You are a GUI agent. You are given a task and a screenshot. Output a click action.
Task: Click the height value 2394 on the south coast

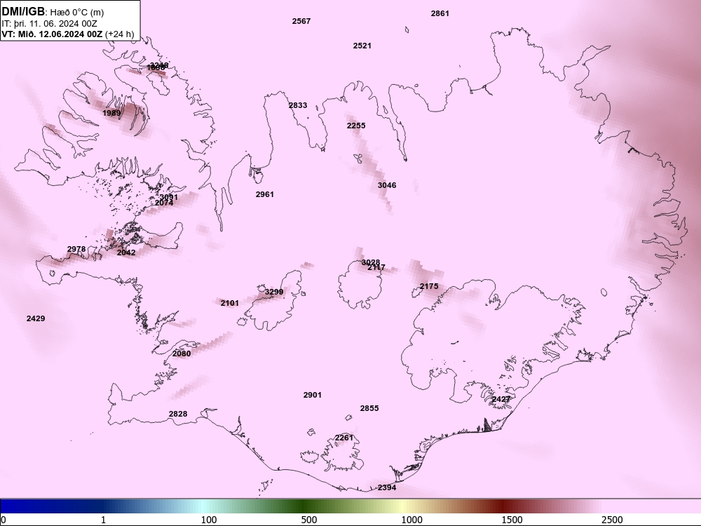coord(387,487)
